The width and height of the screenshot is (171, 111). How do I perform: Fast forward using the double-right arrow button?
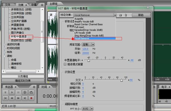18,98
